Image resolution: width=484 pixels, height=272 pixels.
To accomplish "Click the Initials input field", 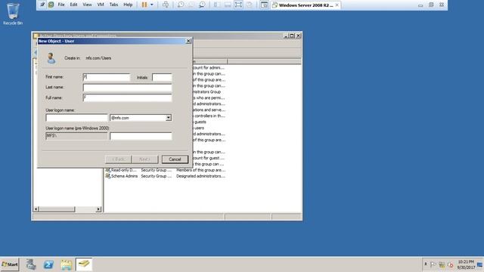I will pos(162,77).
